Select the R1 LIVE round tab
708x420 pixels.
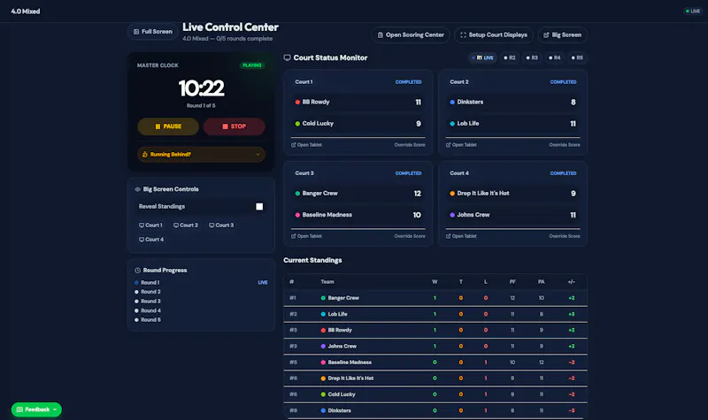click(x=482, y=57)
